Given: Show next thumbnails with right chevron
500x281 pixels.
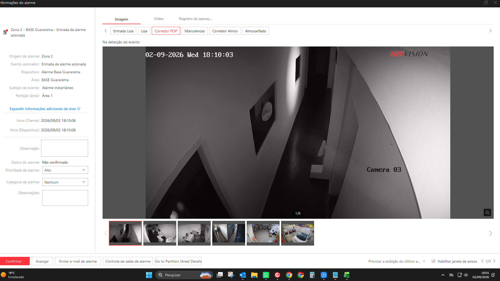Looking at the screenshot, I should (x=490, y=233).
